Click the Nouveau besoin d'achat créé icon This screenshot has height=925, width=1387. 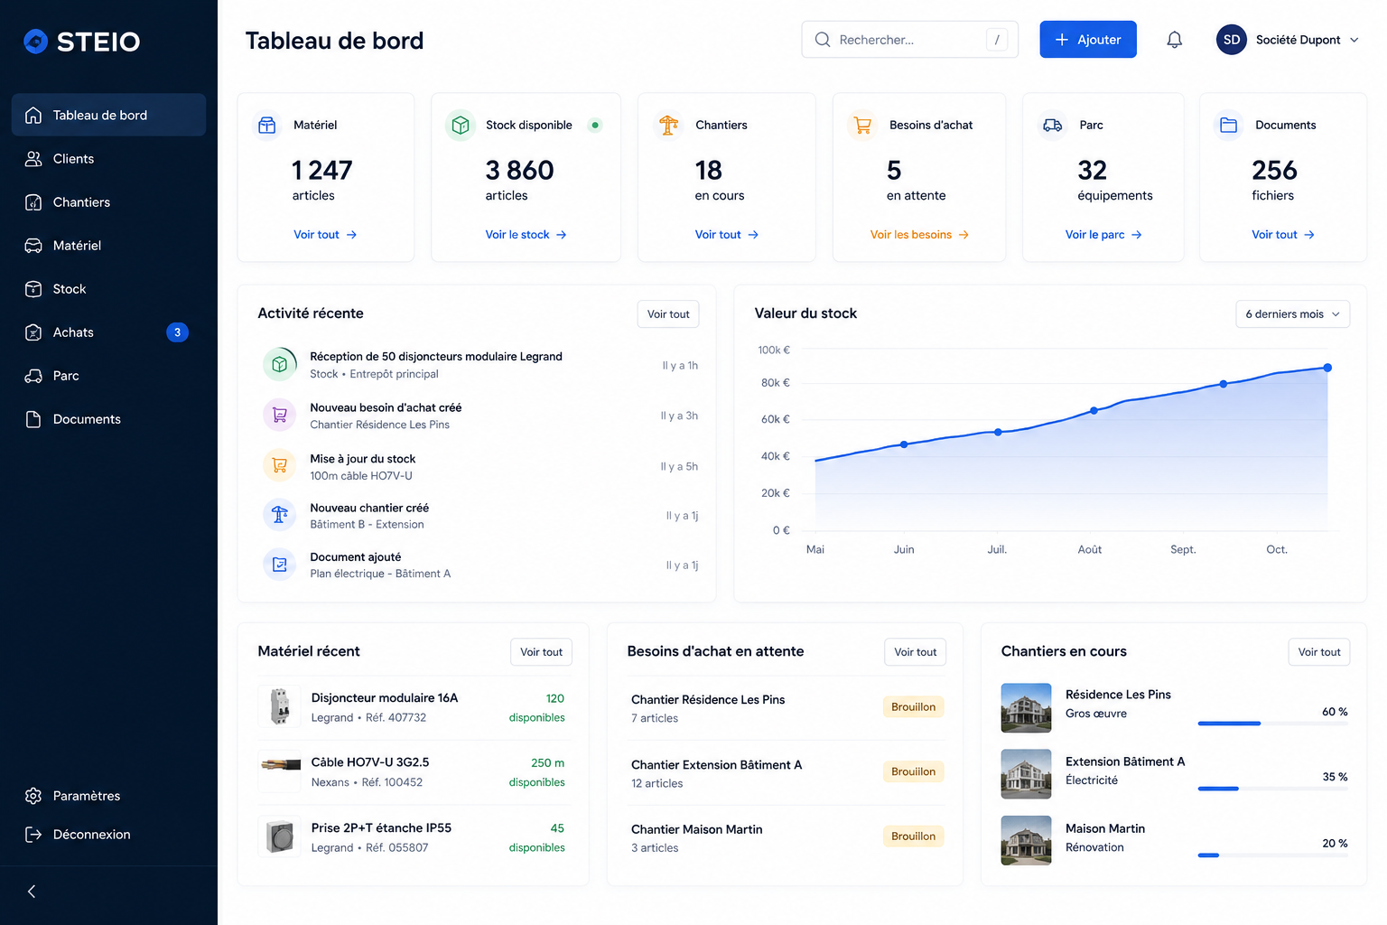tap(280, 416)
